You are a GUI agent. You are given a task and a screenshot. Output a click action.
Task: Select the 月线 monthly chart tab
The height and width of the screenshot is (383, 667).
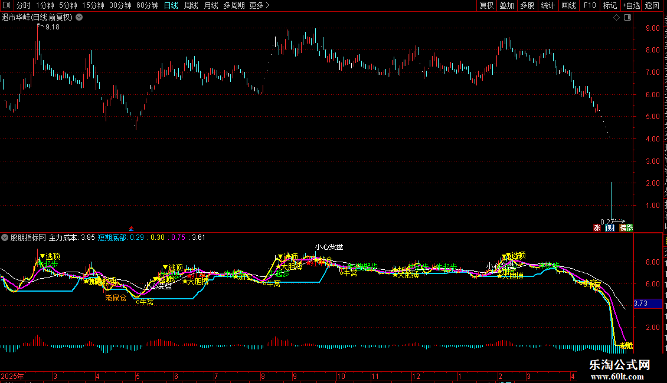click(x=211, y=5)
